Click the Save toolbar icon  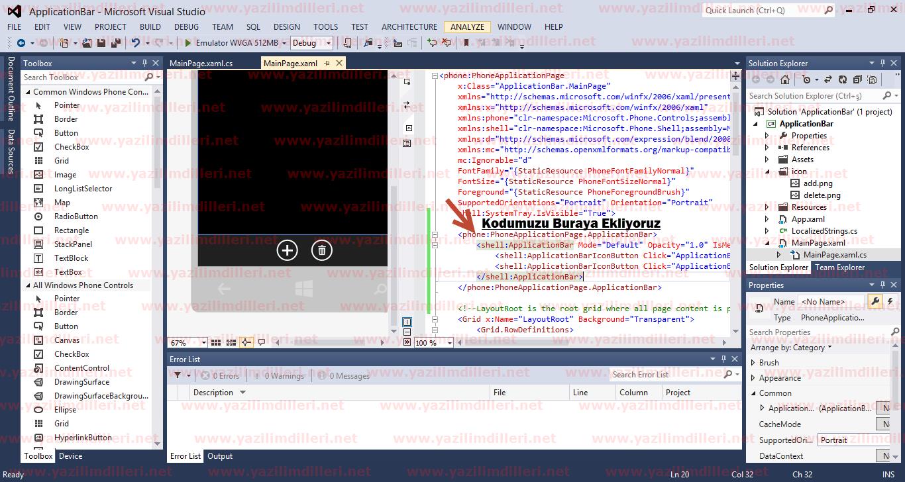click(101, 43)
